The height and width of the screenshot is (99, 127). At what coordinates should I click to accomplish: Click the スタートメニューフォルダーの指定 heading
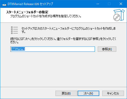pos(27,12)
